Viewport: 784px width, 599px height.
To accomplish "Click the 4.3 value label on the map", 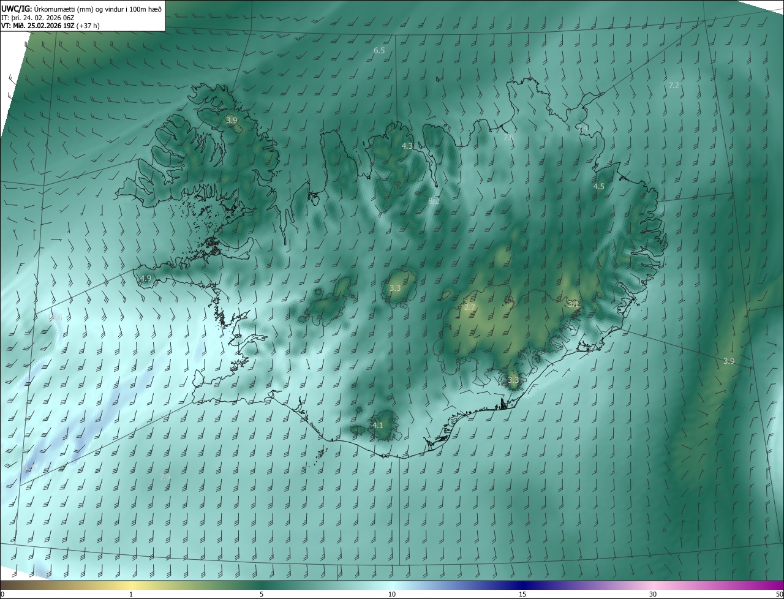I will tap(407, 146).
